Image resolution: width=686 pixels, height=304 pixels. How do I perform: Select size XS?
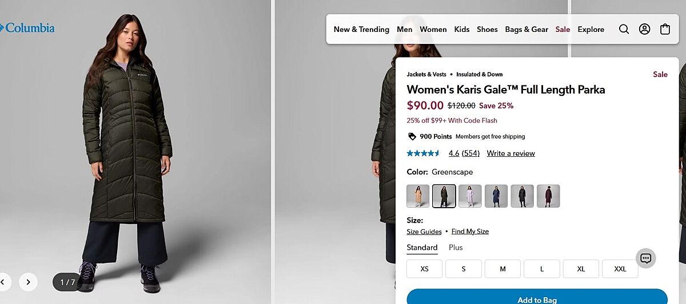click(424, 269)
